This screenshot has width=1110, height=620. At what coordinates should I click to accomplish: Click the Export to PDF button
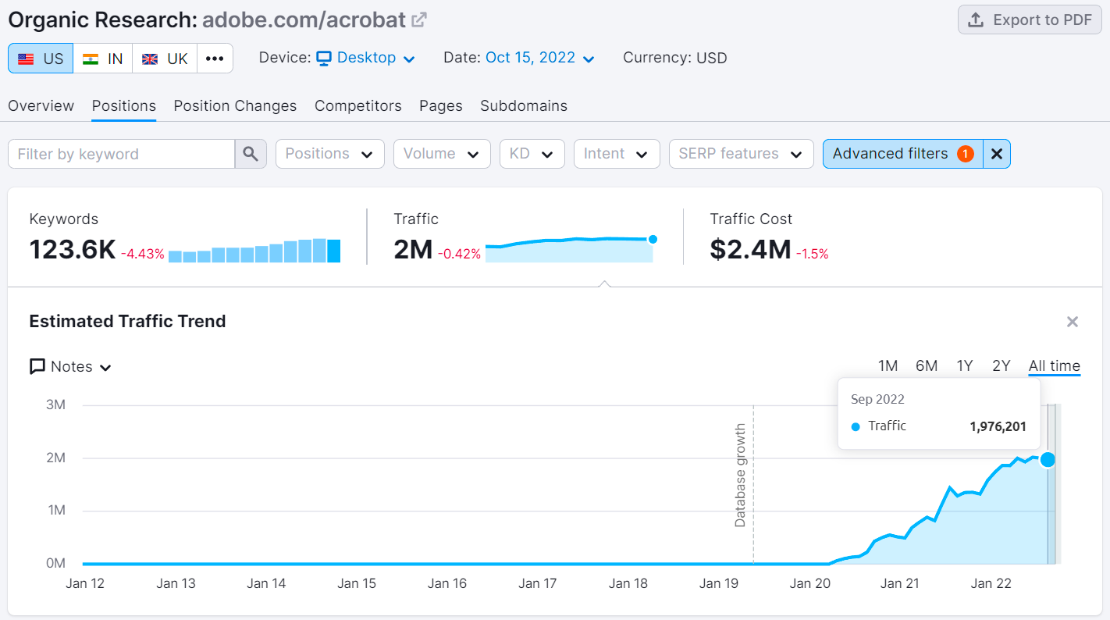pos(1029,20)
